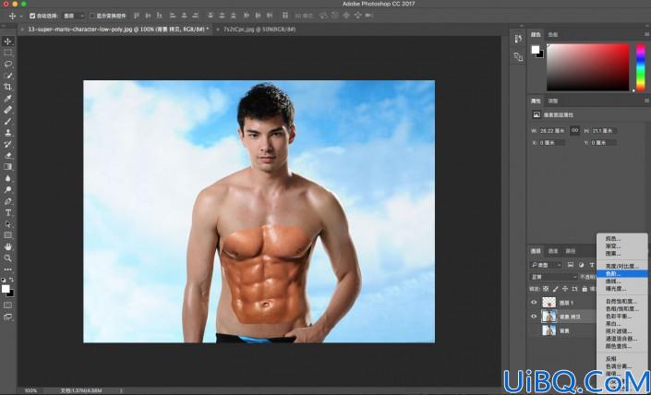Enable Show Transform Controls checkbox
Viewport: 651px width, 395px height.
(92, 16)
